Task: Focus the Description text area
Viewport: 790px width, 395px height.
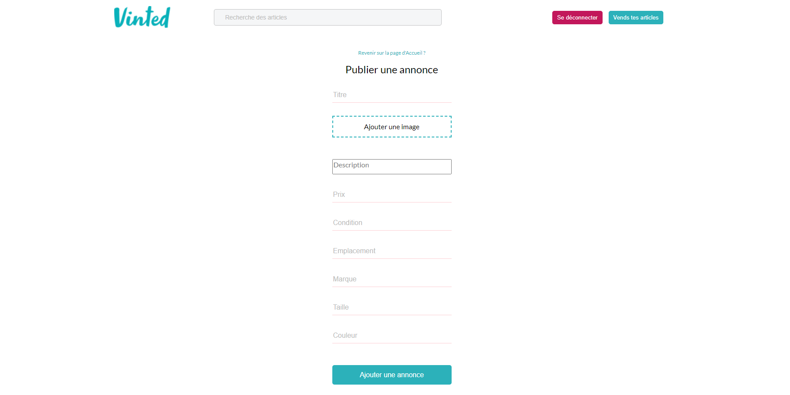Action: tap(391, 166)
